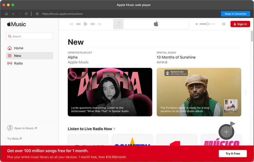Open the 13 Months of Sunshine title
Image resolution: width=254 pixels, height=162 pixels.
point(176,57)
